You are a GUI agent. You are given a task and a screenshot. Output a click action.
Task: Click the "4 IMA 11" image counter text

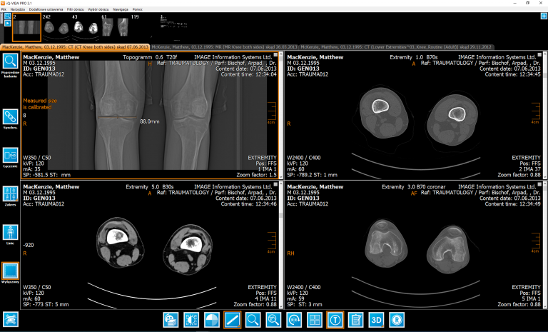(x=265, y=298)
